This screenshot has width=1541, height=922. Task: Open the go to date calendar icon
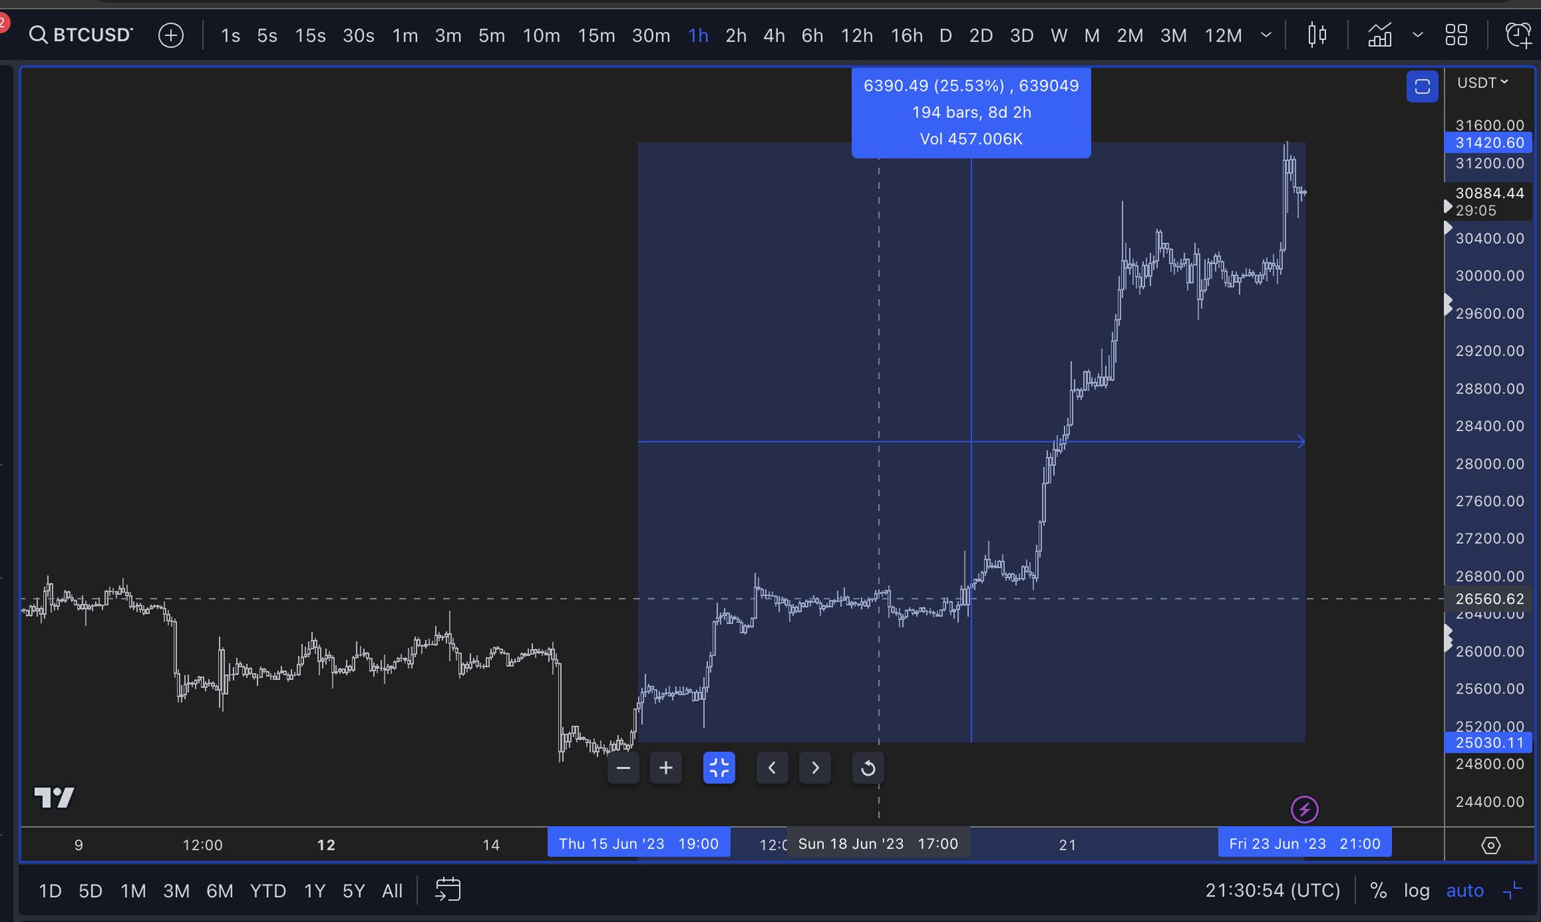tap(448, 890)
